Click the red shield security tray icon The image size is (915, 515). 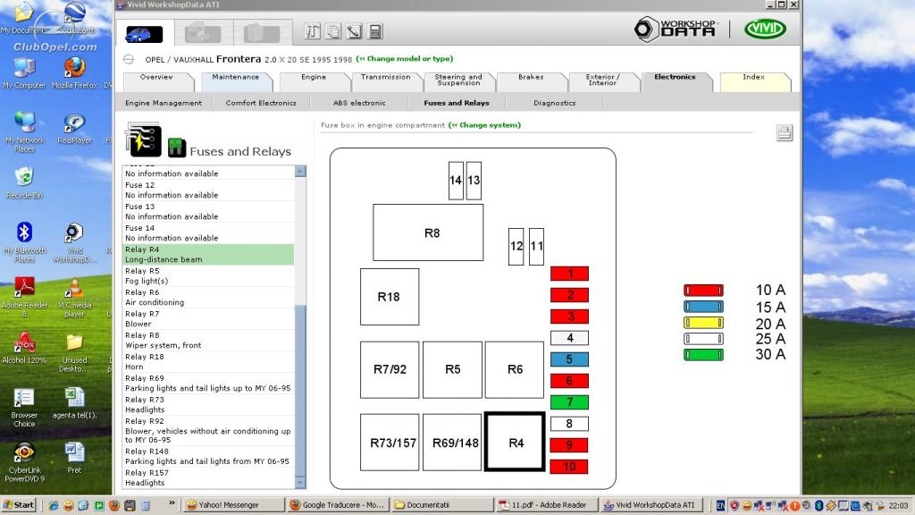click(x=735, y=505)
